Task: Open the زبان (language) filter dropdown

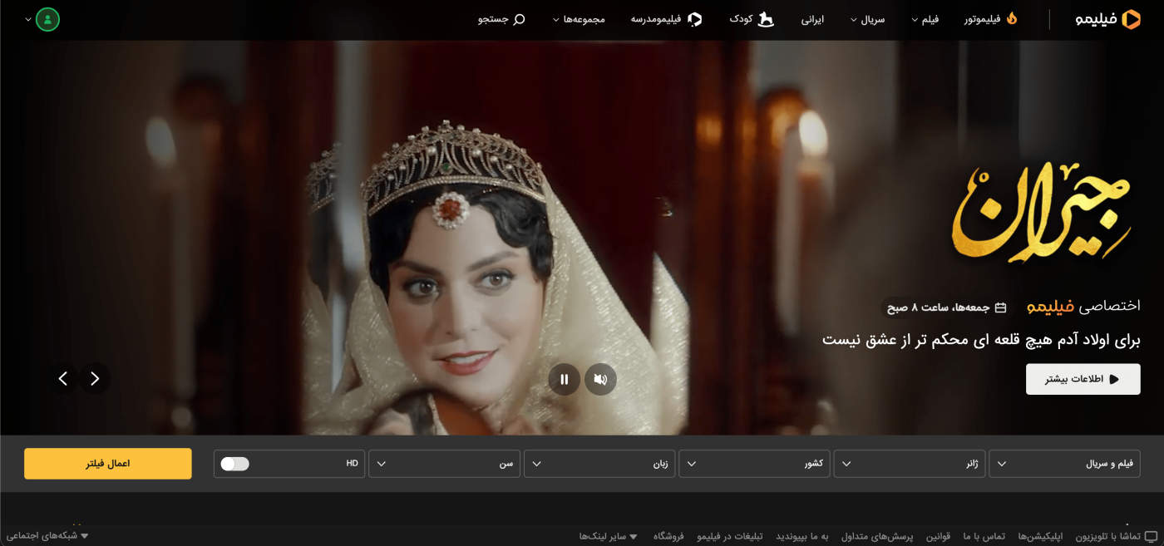Action: click(x=599, y=463)
